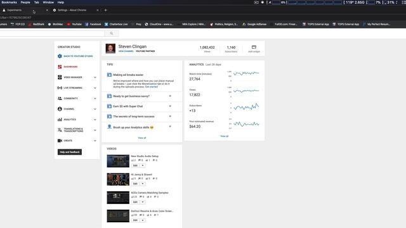Click the Making ad breaks easier tip icon
Viewport: 406px width, 228px height.
(109, 75)
